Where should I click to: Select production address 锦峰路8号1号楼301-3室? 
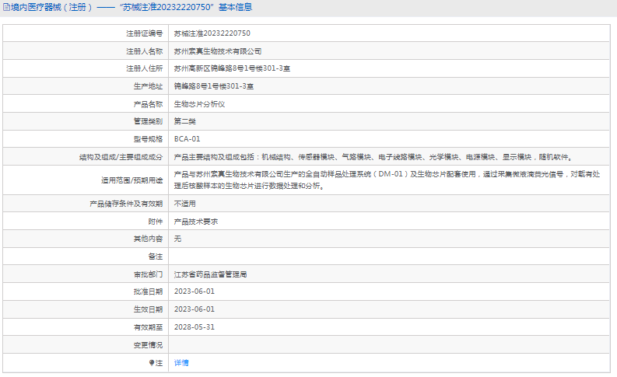[214, 86]
